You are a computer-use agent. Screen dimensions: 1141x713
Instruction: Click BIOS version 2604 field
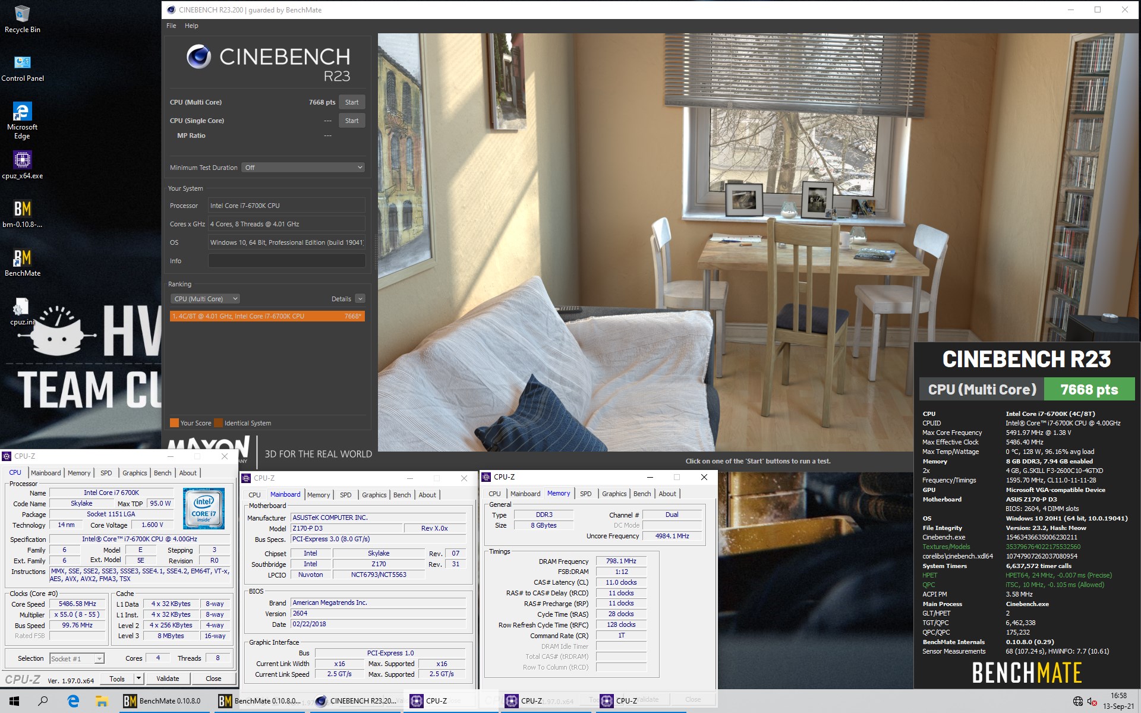click(x=379, y=613)
